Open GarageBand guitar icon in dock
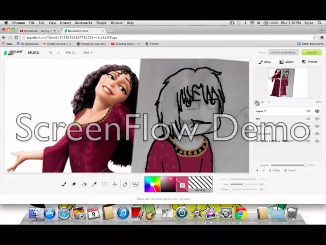 [152, 213]
